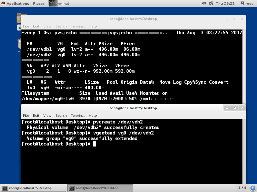Open Help menu in front terminal
The image size is (257, 192).
(93, 115)
